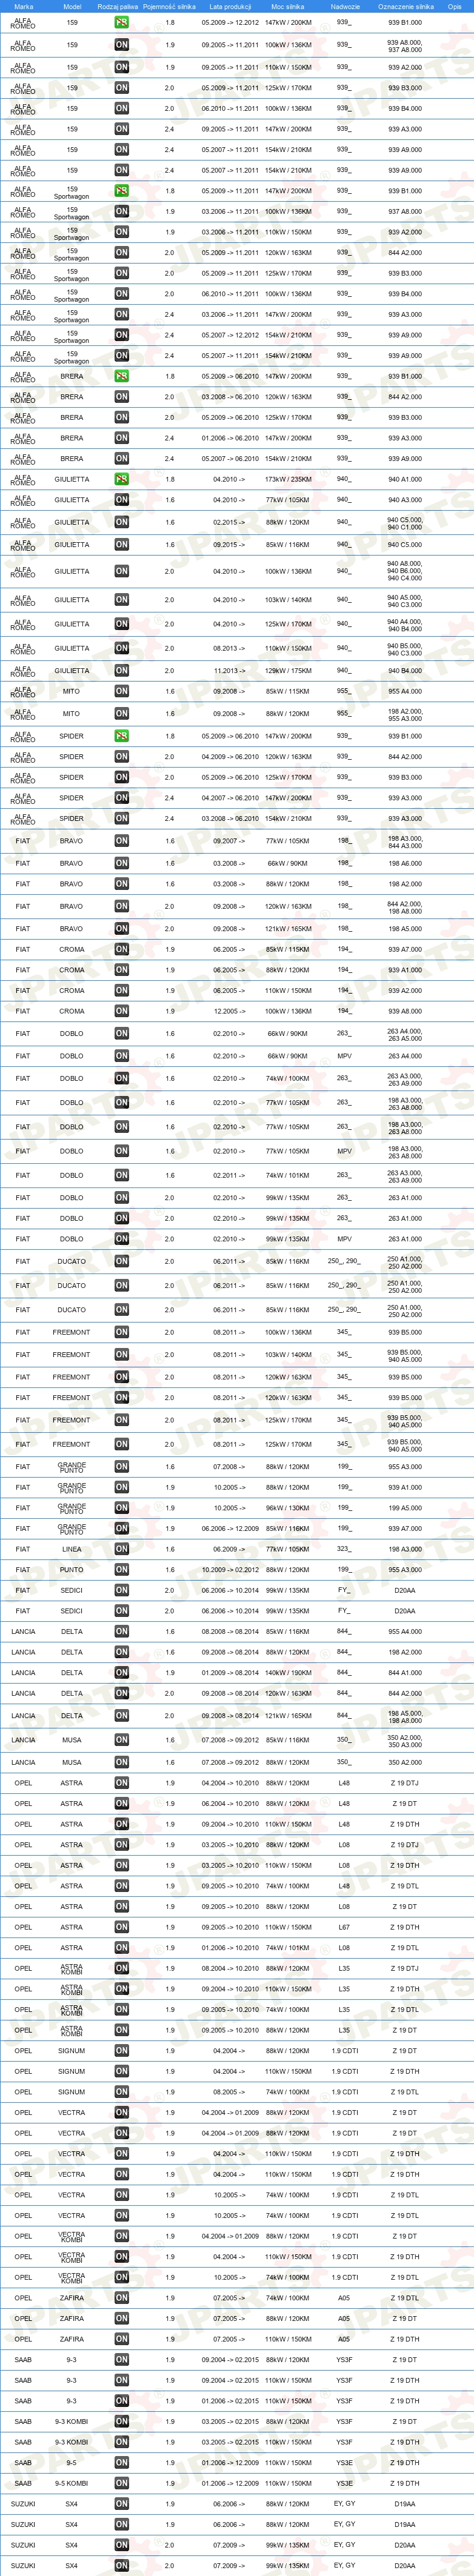Click the diesel icon in the Mito 85kW / 115KM row
Image resolution: width=474 pixels, height=2576 pixels.
click(x=121, y=691)
